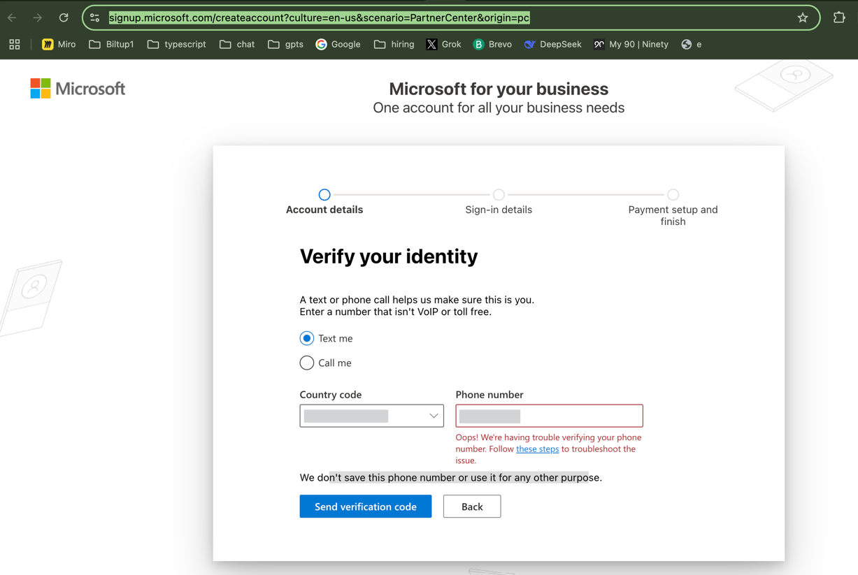Viewport: 858px width, 575px height.
Task: Reload the current page
Action: tap(63, 17)
